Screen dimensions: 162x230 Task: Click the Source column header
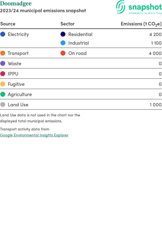point(8,24)
